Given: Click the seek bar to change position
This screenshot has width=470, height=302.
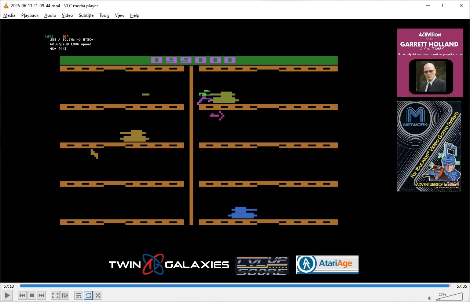Looking at the screenshot, I should (235, 286).
